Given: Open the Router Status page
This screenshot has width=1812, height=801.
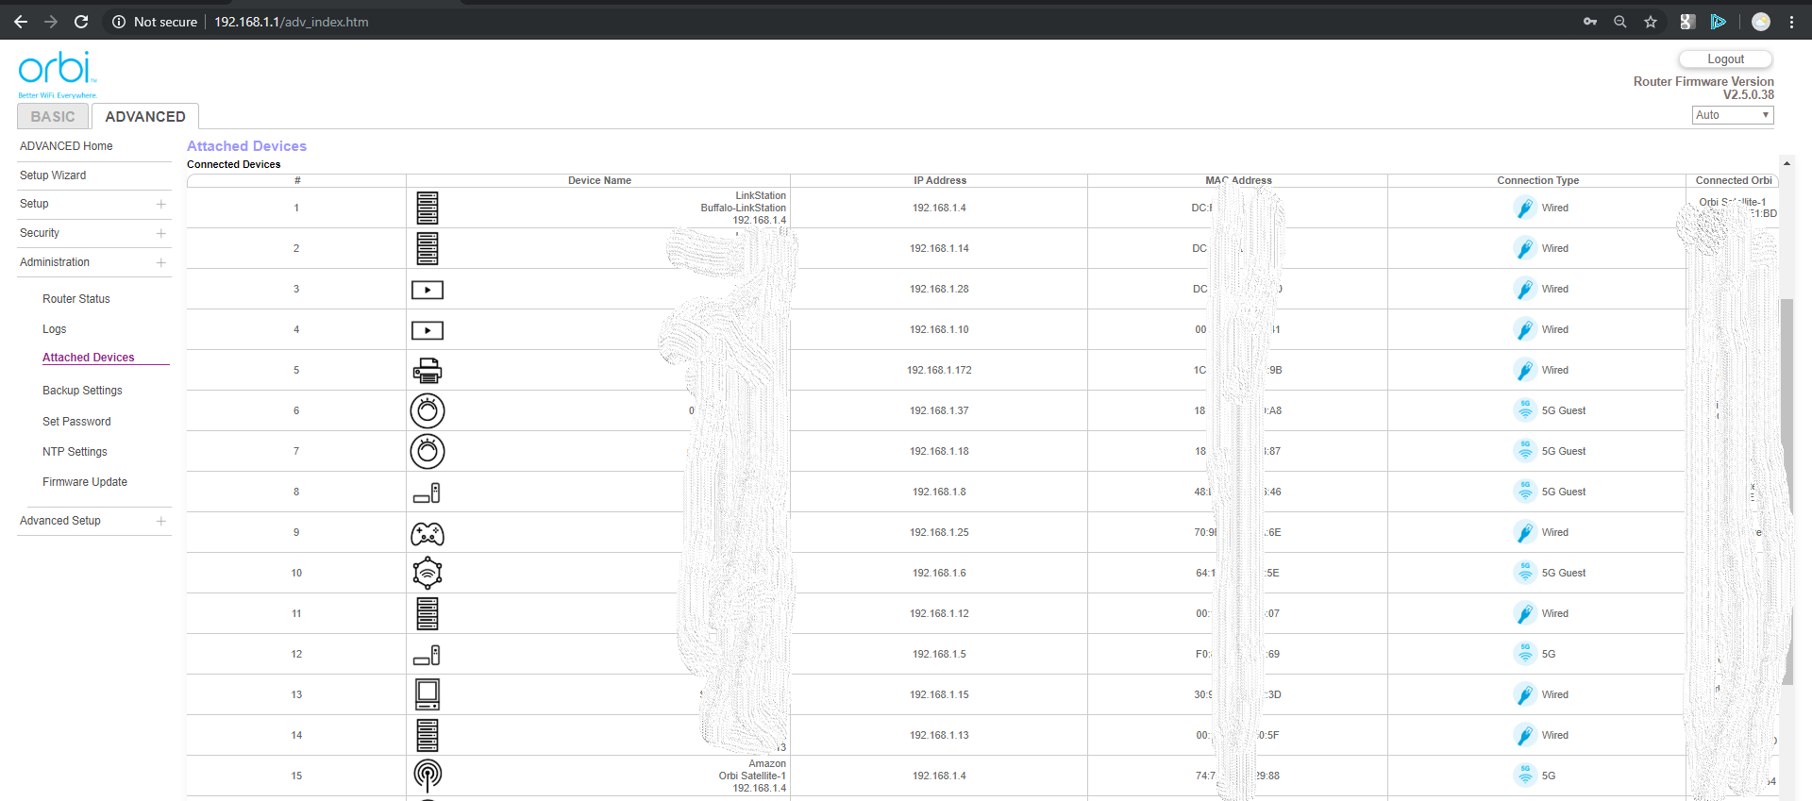Looking at the screenshot, I should pos(76,299).
